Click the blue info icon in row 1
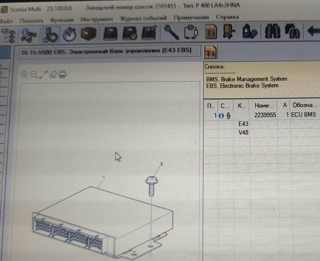The width and height of the screenshot is (320, 261). pos(221,116)
